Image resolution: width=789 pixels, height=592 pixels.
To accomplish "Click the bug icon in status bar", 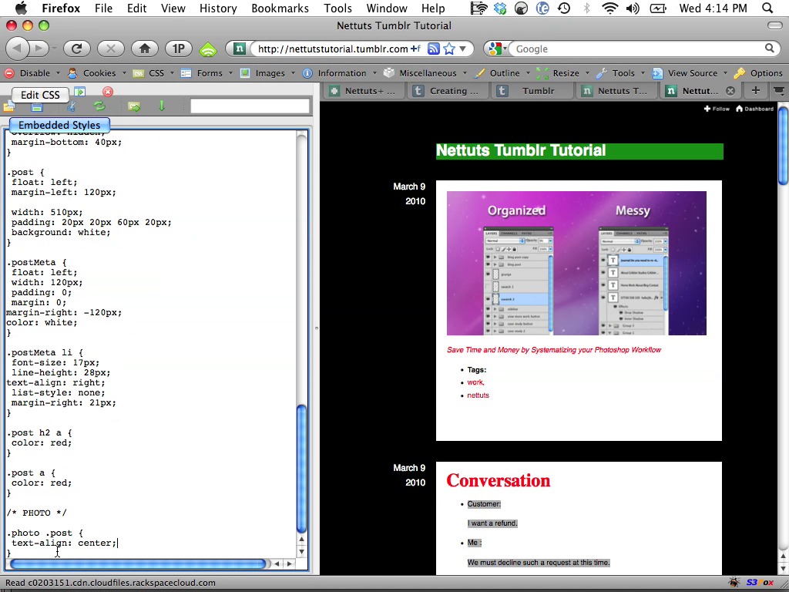I will 734,582.
